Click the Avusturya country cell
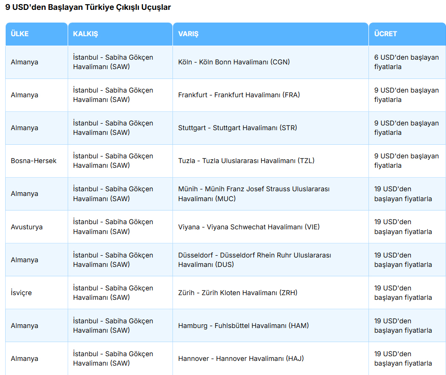The height and width of the screenshot is (375, 446). 27,227
